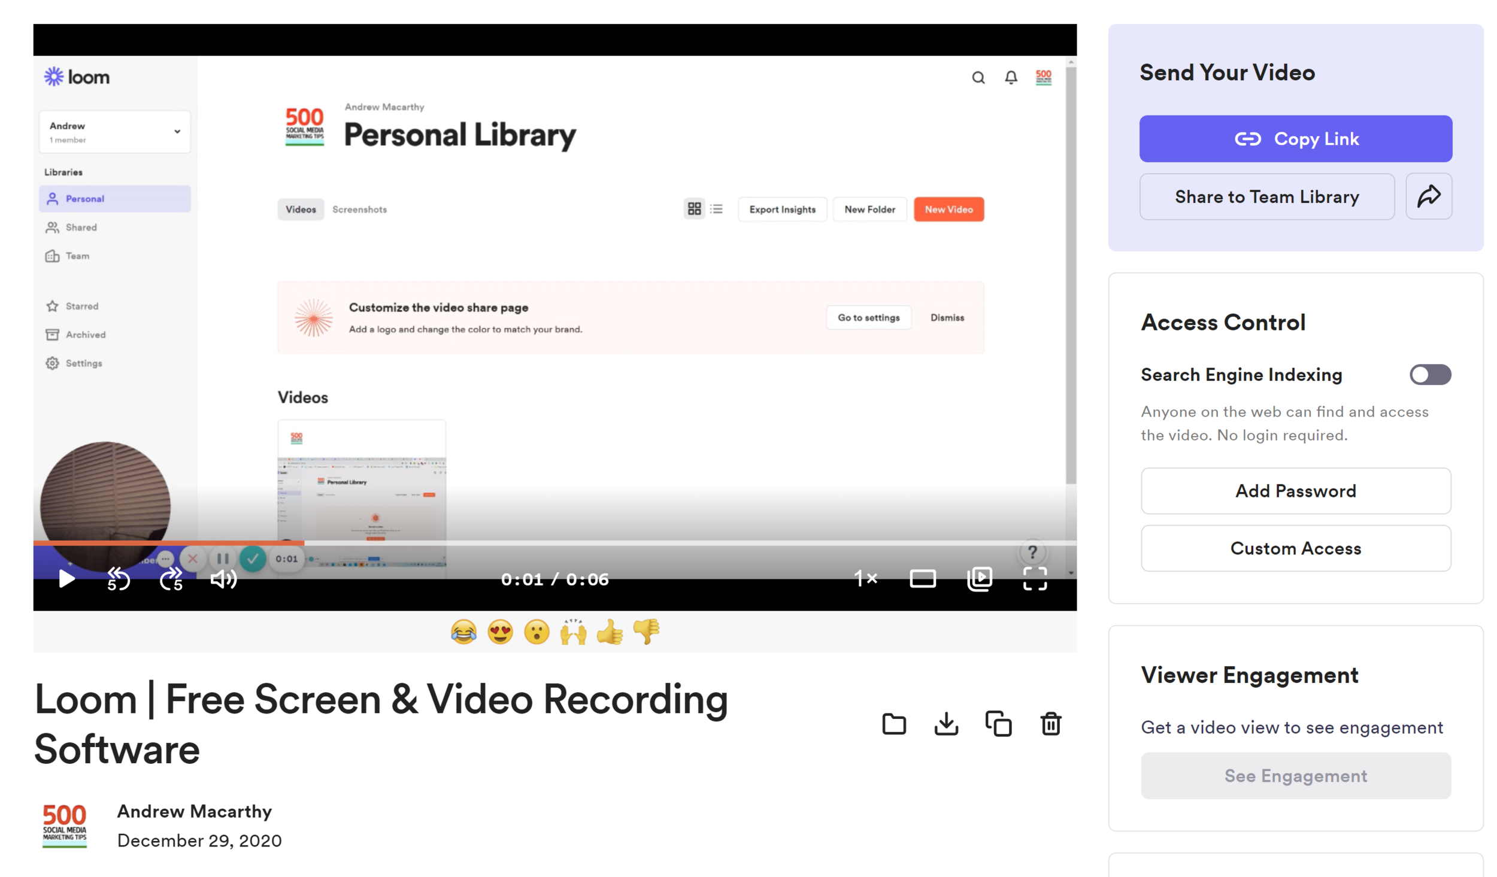Dismiss the customize banner
The width and height of the screenshot is (1497, 877).
[947, 318]
